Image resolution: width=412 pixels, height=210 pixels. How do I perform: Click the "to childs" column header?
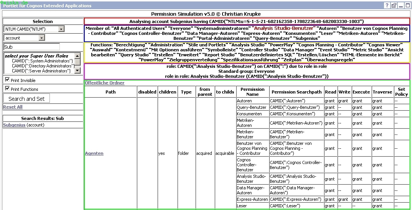pyautogui.click(x=225, y=92)
